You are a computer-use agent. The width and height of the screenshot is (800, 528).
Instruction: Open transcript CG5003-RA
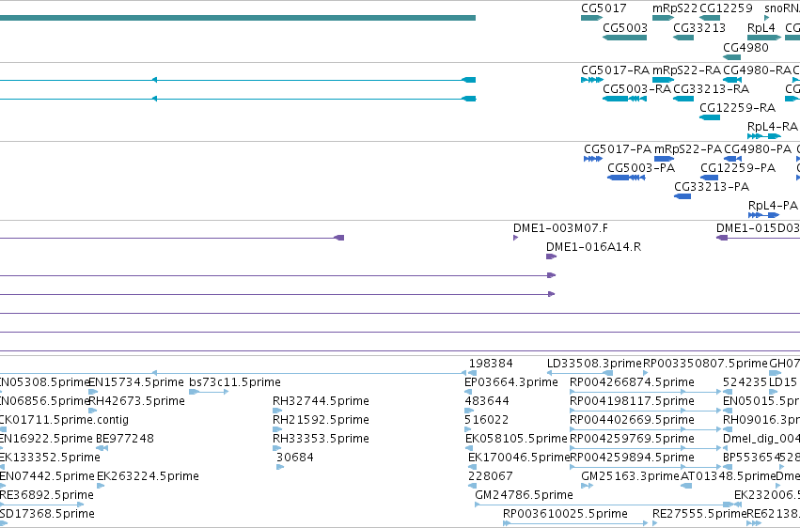[636, 89]
